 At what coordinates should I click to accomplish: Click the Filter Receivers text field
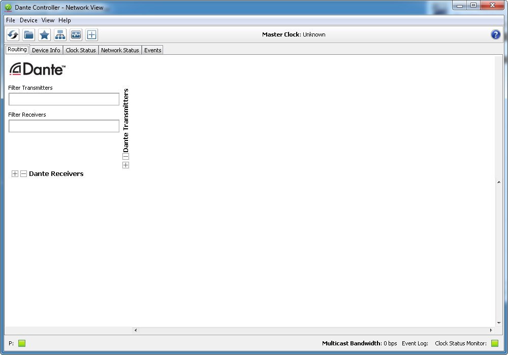coord(64,126)
